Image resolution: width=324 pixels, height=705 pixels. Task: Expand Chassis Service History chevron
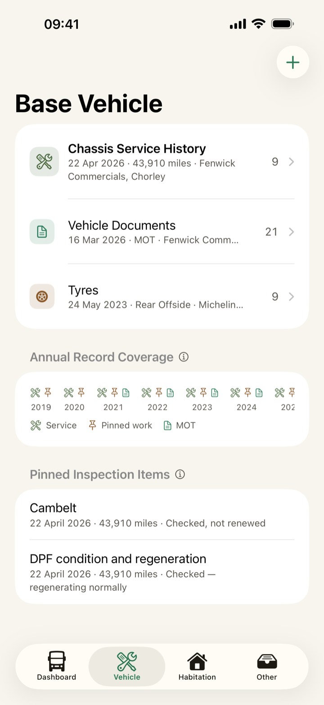(292, 162)
